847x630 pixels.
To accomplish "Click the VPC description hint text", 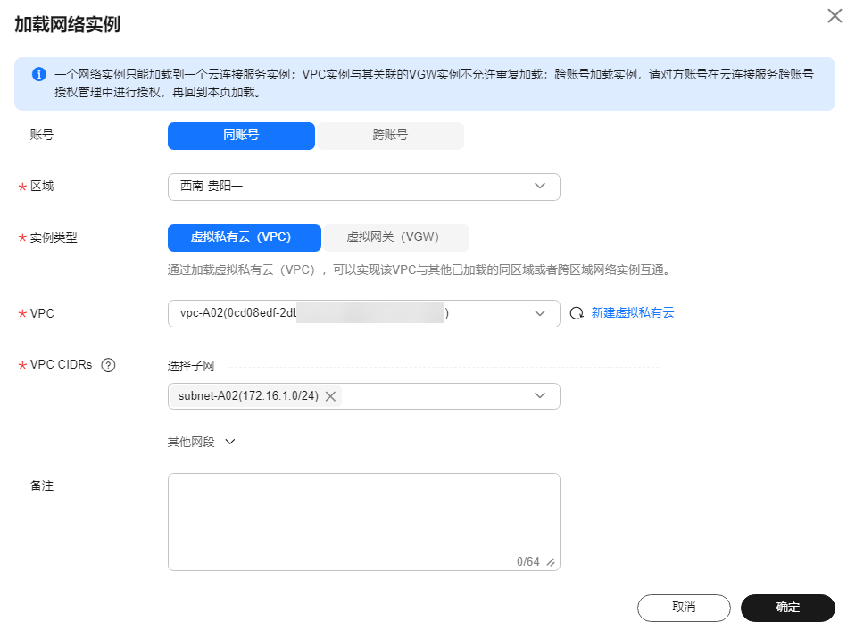I will tap(419, 269).
